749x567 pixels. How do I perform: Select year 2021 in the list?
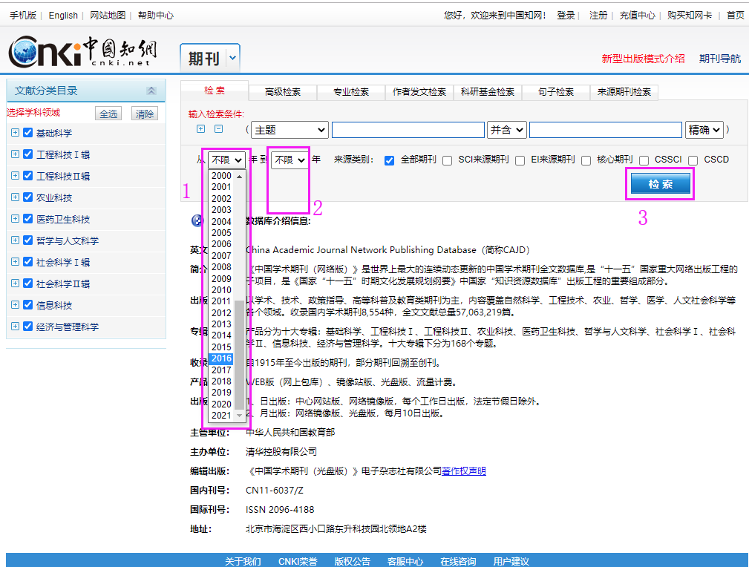(222, 416)
